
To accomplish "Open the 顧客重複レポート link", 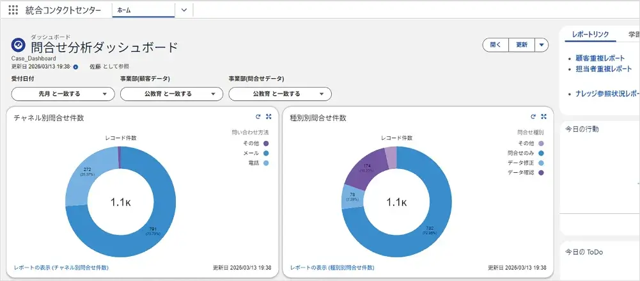I will point(600,58).
